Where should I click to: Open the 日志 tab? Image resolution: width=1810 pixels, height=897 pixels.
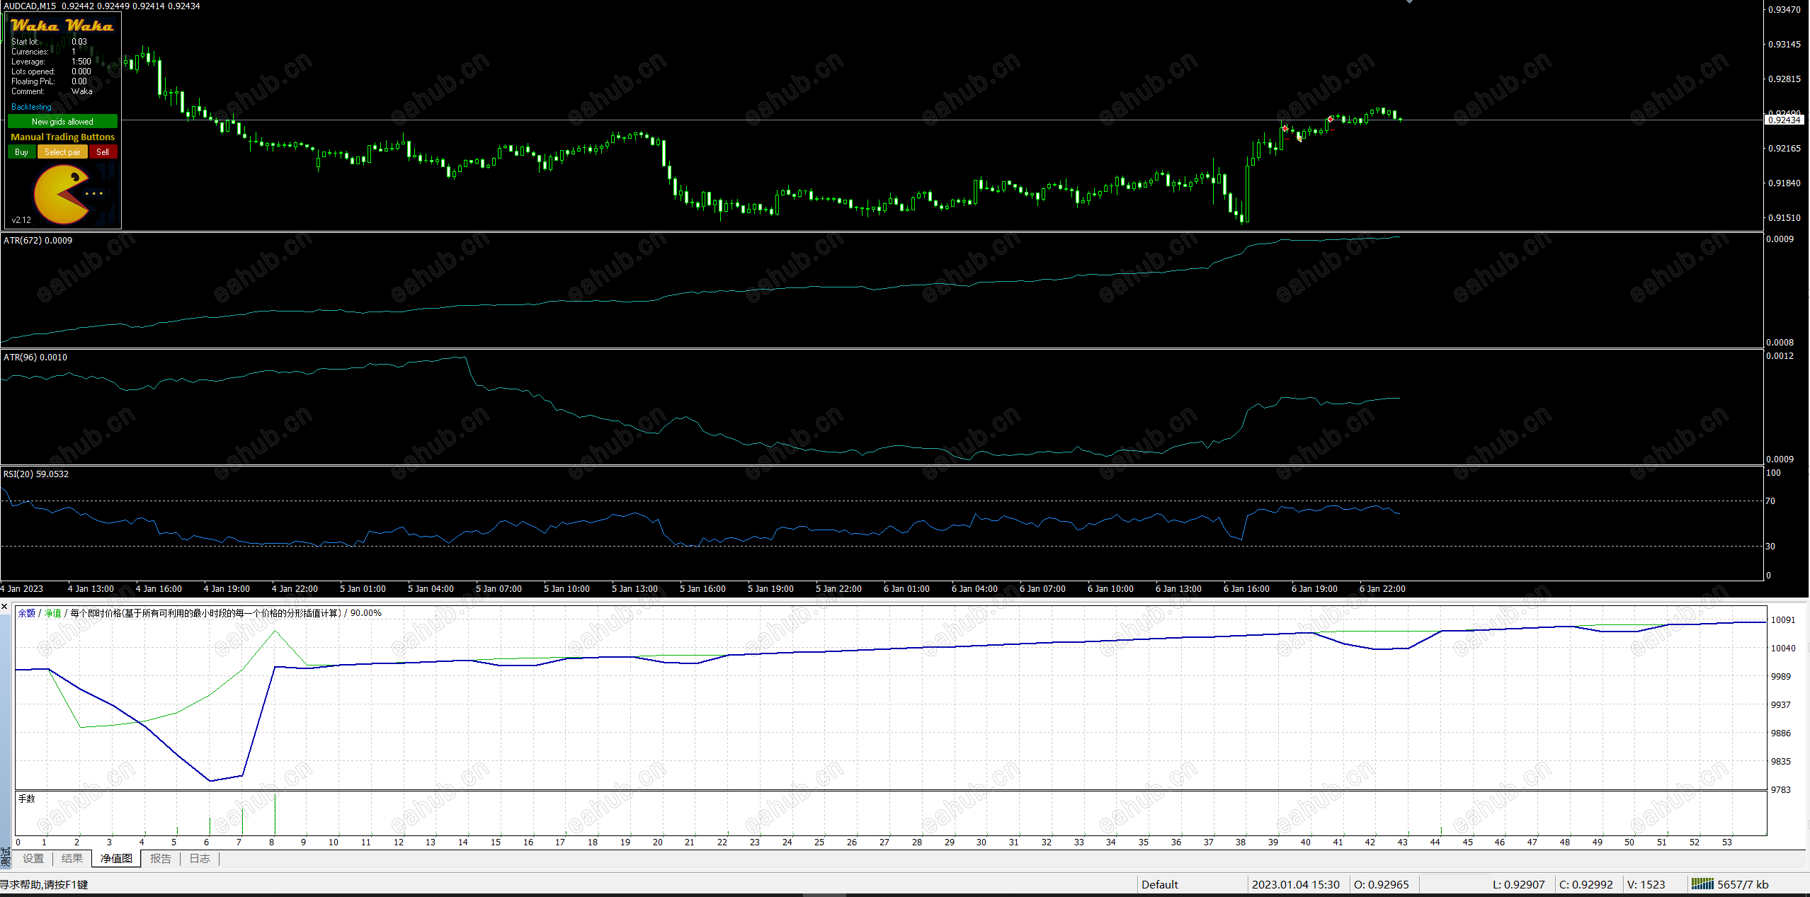coord(200,859)
